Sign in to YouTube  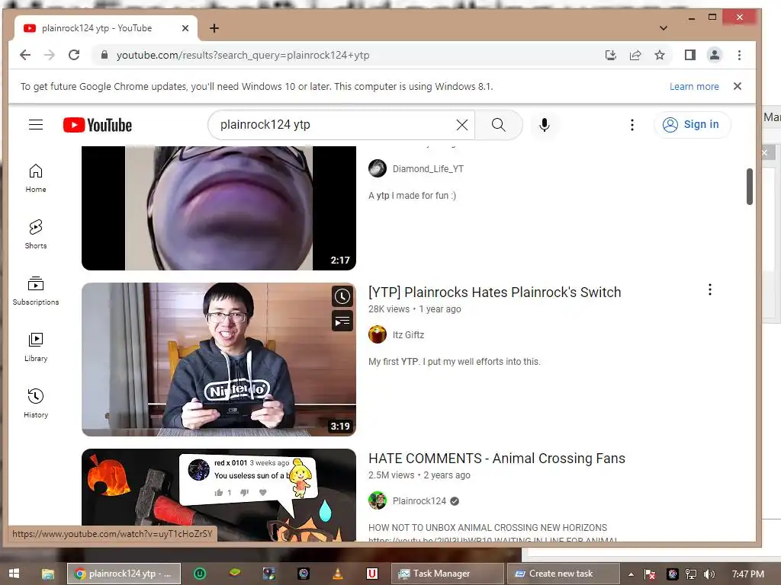point(692,124)
